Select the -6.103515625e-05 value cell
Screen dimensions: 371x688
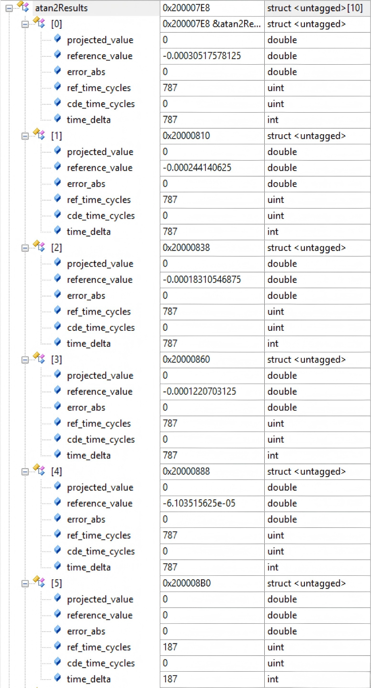point(200,503)
